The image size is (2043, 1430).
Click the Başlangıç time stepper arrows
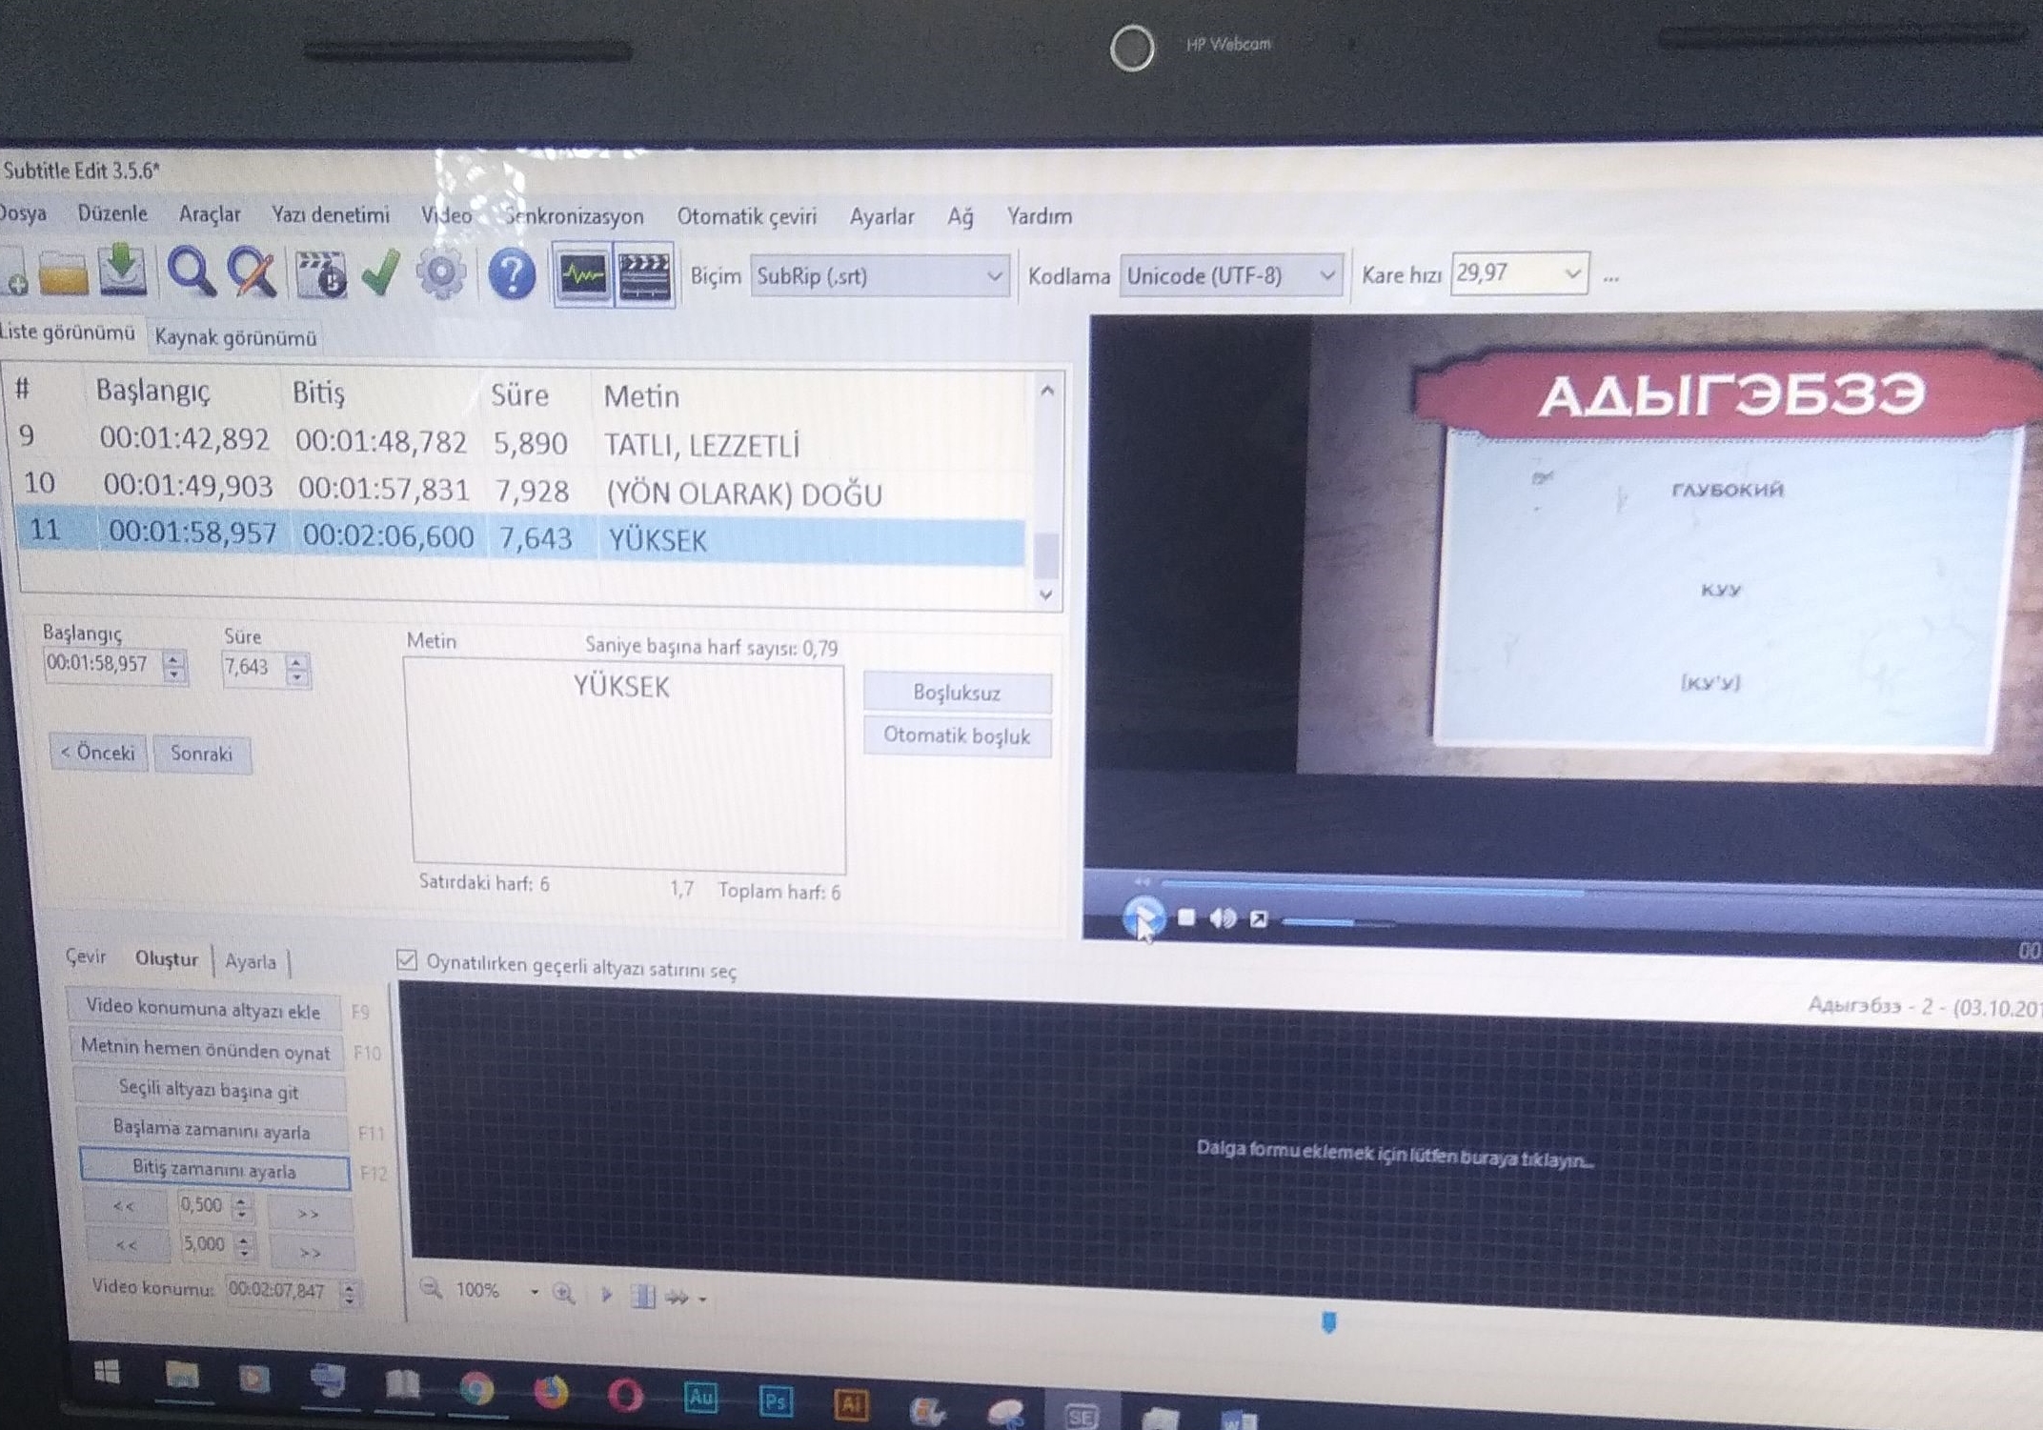point(174,665)
